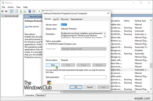Click the Services gear icon in title bar
This screenshot has width=153, height=101.
[3, 3]
